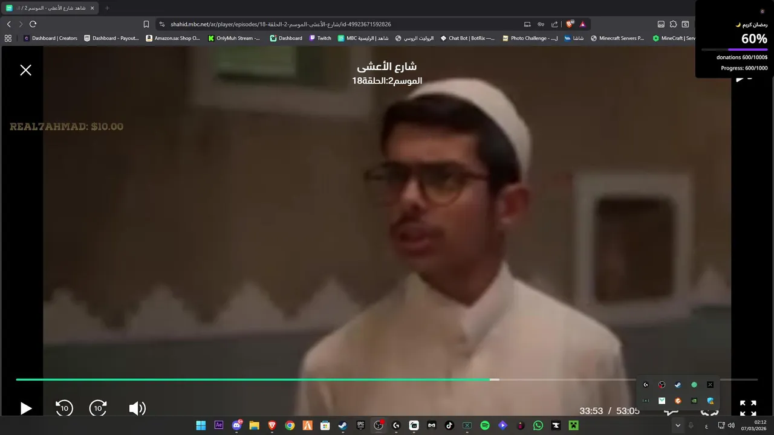Open the browser extensions puzzle icon
Image resolution: width=774 pixels, height=435 pixels.
pos(673,24)
